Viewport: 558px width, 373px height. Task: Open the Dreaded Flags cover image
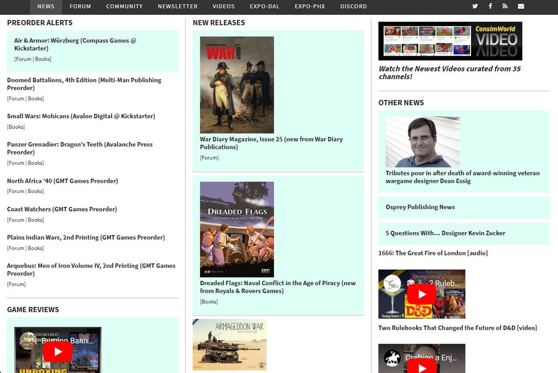(237, 230)
